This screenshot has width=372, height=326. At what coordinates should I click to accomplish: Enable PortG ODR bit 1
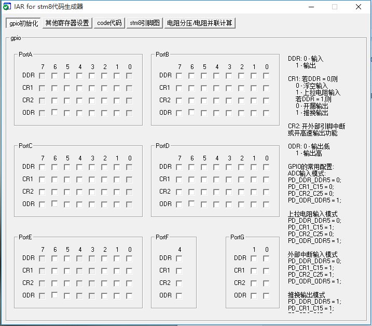pyautogui.click(x=254, y=296)
